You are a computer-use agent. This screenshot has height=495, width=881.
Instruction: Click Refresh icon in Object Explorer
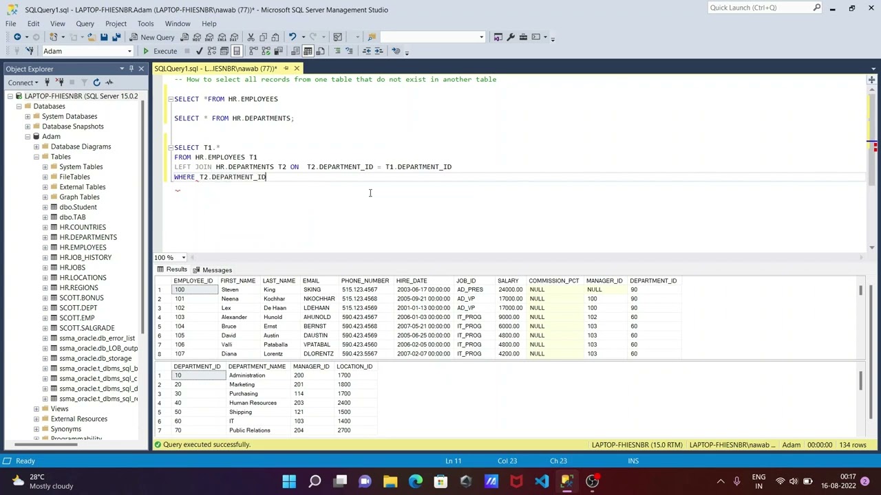[96, 82]
